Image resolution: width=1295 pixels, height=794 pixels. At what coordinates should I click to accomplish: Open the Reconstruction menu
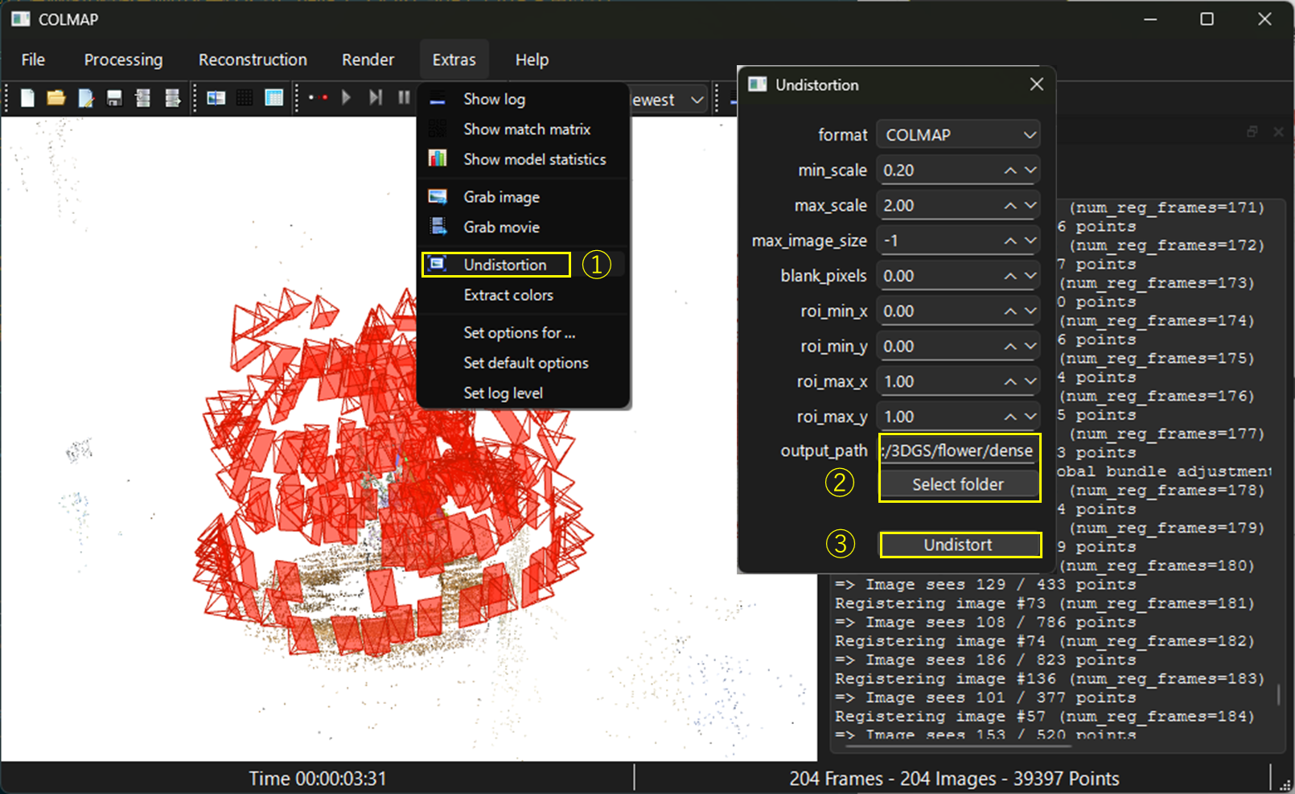coord(253,60)
